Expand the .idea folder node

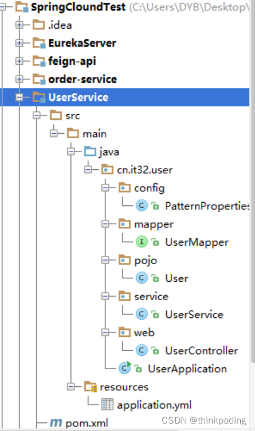tap(19, 25)
